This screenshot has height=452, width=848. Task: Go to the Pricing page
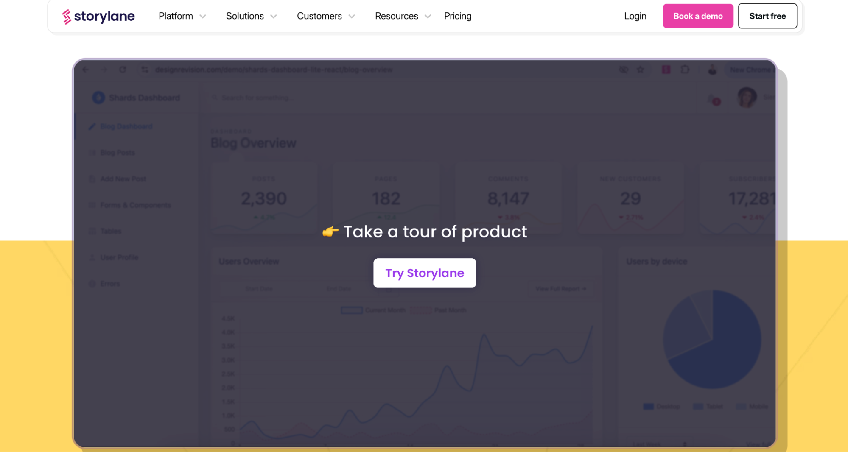458,16
